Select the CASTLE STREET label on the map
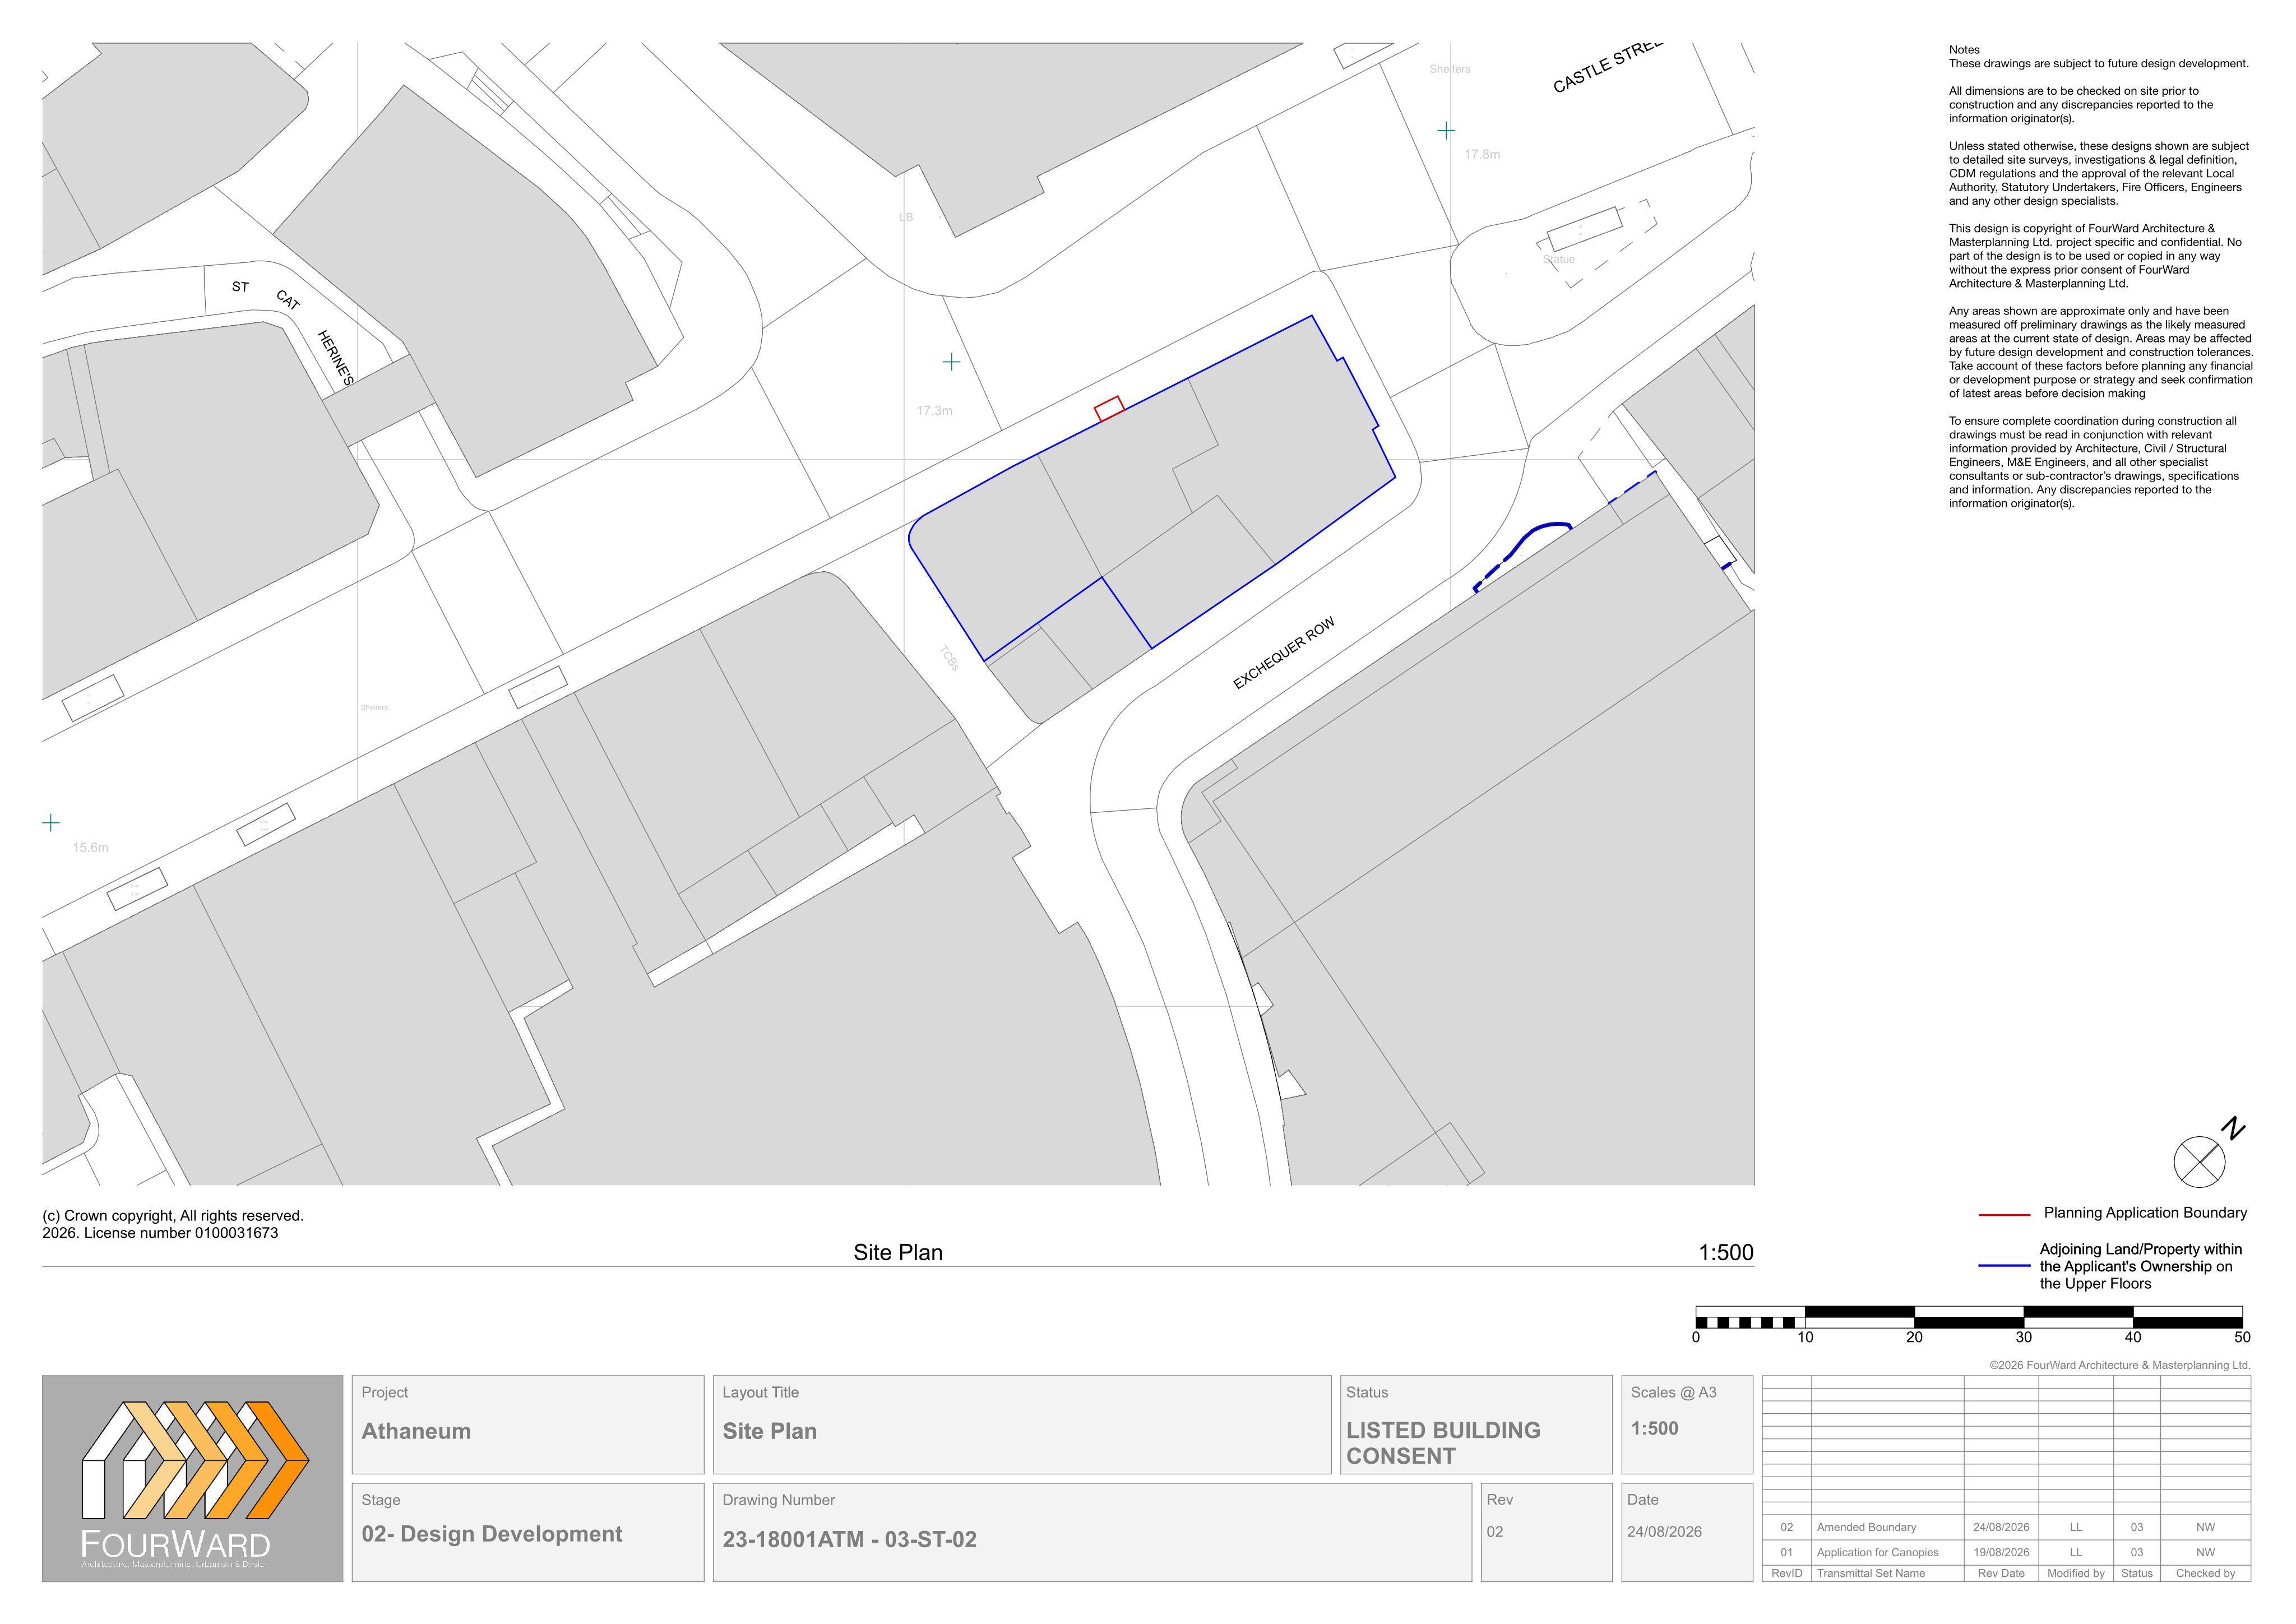Screen dimensions: 2296x1624 (x=1607, y=68)
